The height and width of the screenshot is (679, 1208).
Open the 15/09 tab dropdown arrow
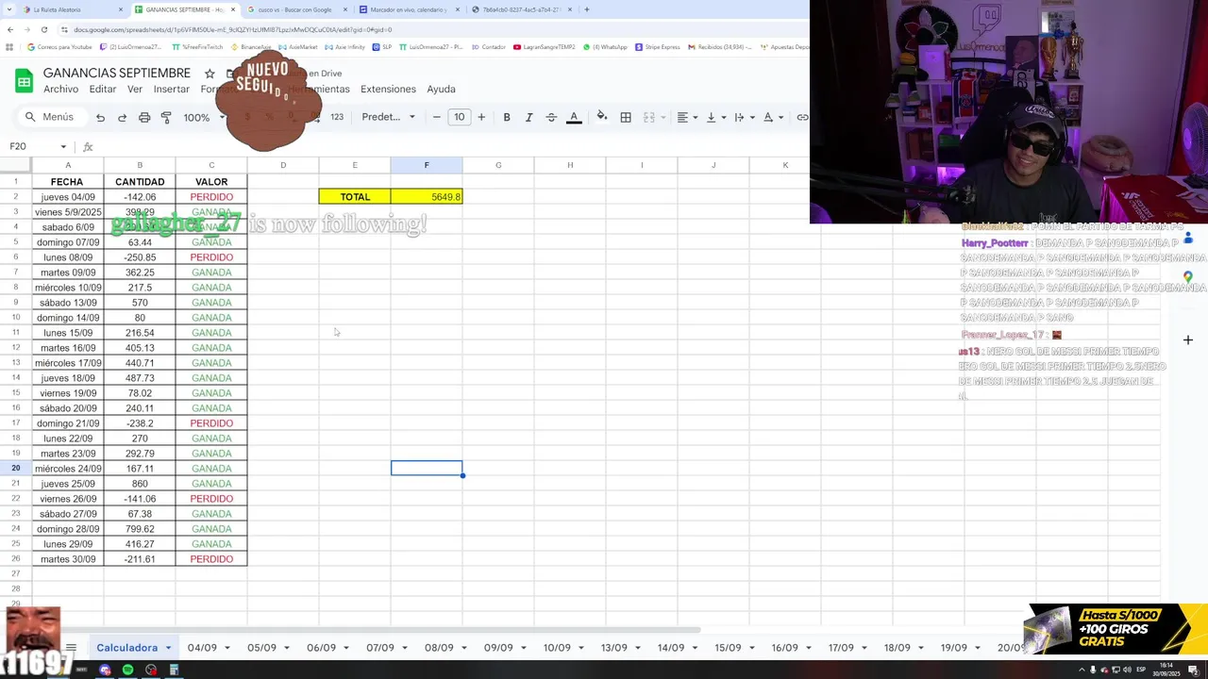pyautogui.click(x=751, y=648)
